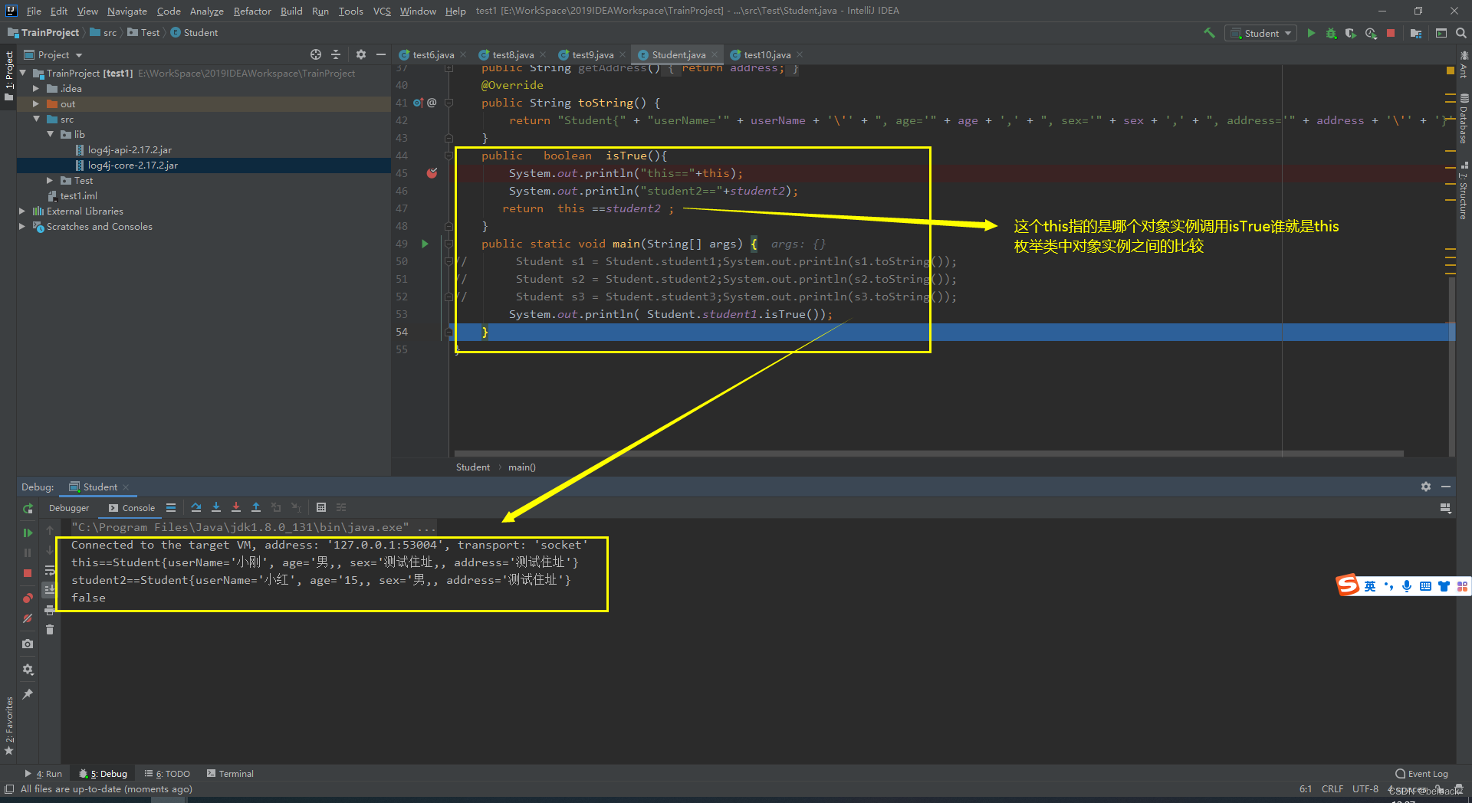Step over in the debugger toolbar
The width and height of the screenshot is (1472, 803).
[196, 507]
